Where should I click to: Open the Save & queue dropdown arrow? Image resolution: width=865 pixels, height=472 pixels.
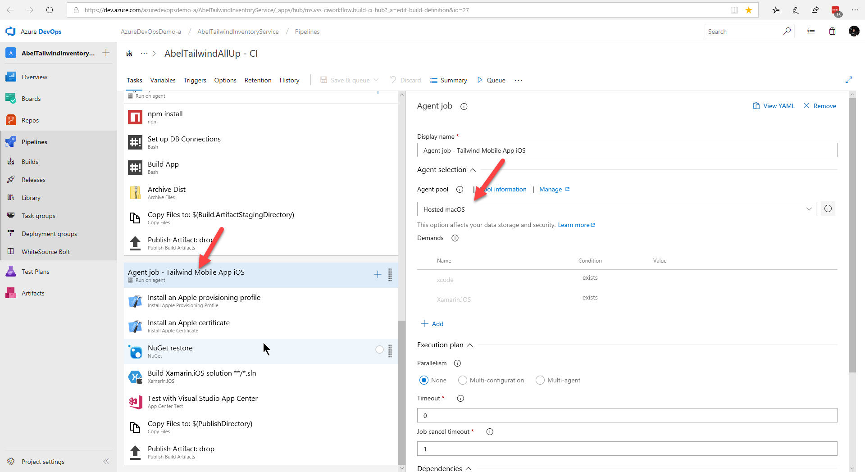pyautogui.click(x=376, y=80)
